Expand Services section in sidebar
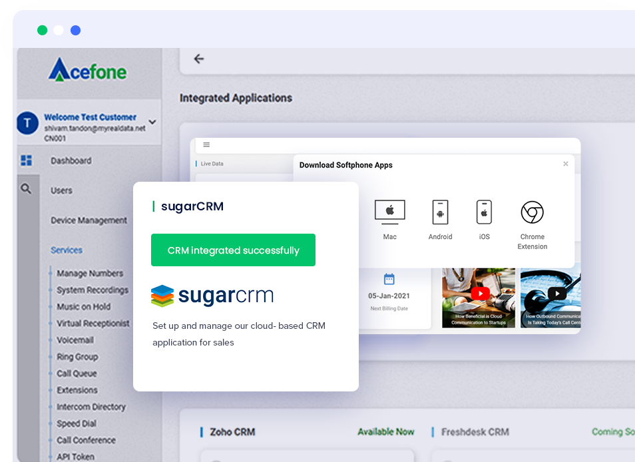The image size is (635, 462). [x=67, y=250]
